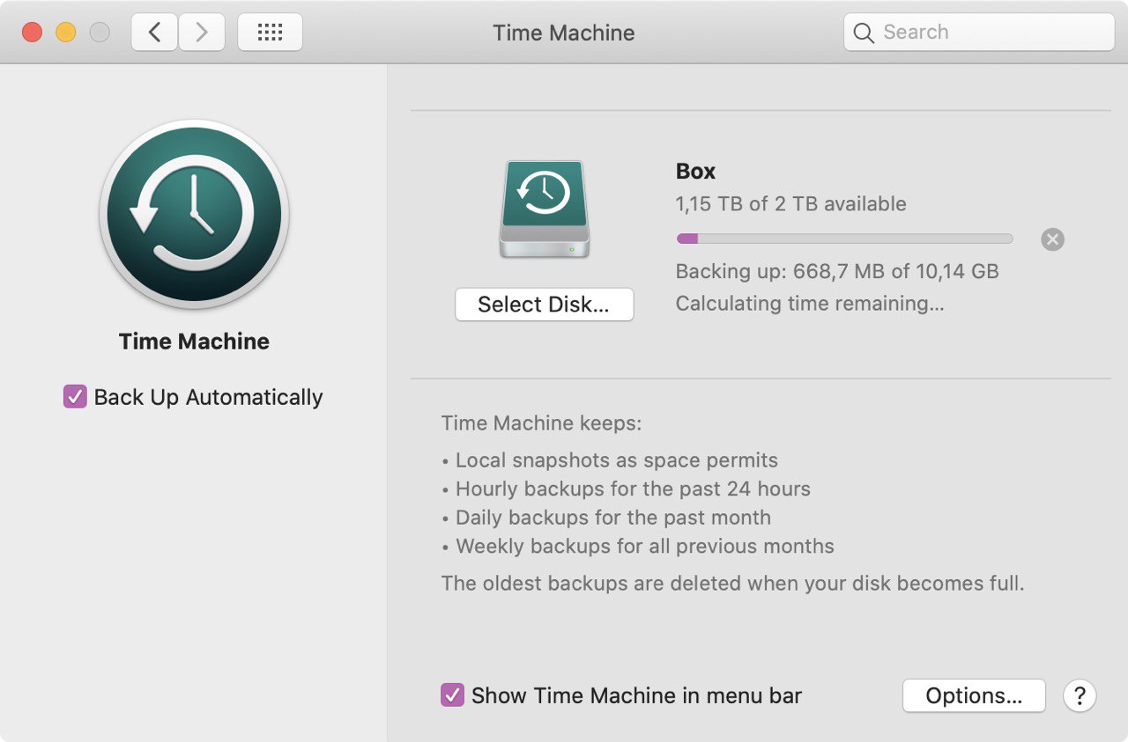Image resolution: width=1128 pixels, height=742 pixels.
Task: Click 'The oldest backups are deleted' note
Action: click(732, 583)
